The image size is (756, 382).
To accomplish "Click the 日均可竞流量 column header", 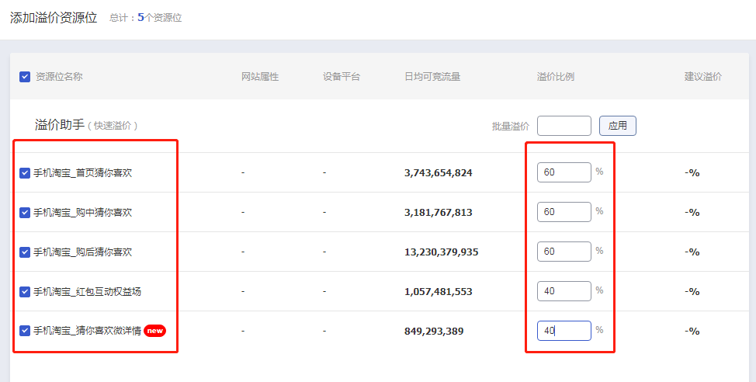I will pos(432,77).
